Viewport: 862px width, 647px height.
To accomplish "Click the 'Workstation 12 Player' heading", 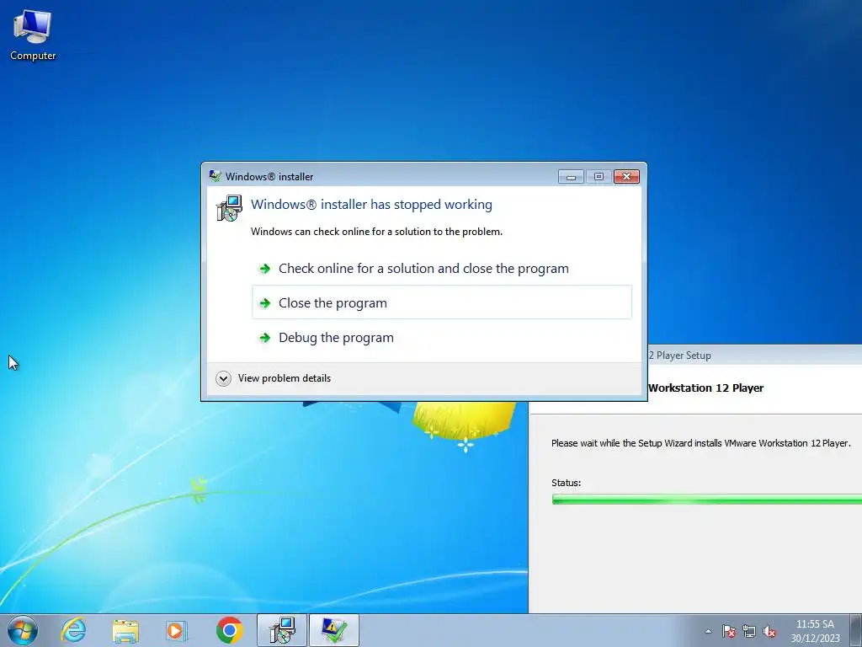I will (706, 388).
